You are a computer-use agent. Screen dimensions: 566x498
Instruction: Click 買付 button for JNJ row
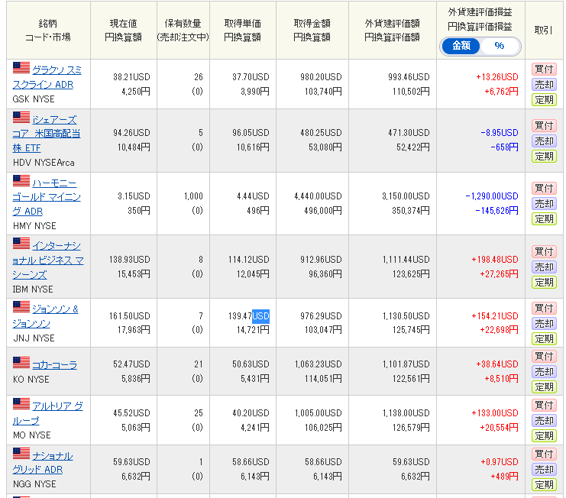[544, 308]
